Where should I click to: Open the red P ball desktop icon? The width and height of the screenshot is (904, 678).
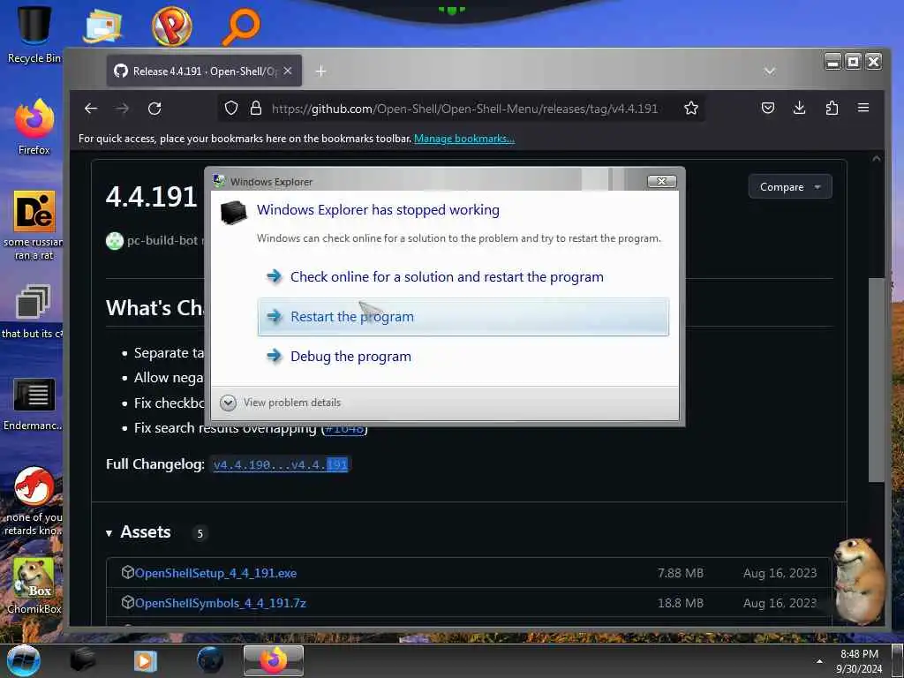pyautogui.click(x=171, y=26)
